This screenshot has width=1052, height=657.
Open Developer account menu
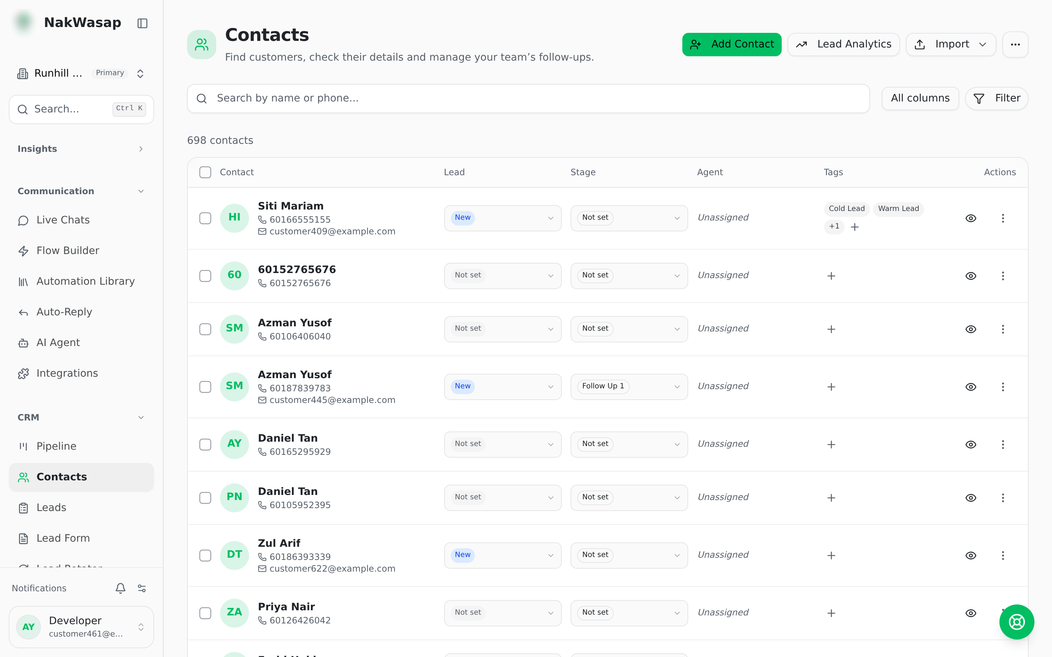[81, 627]
